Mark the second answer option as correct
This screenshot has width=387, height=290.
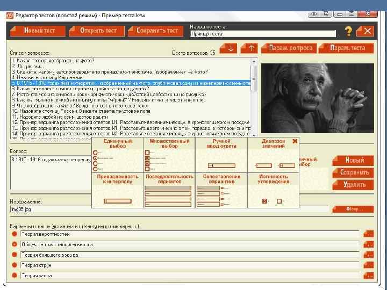click(15, 244)
